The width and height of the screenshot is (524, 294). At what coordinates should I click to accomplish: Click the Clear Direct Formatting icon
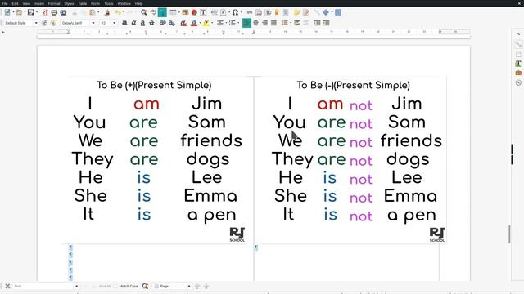click(x=183, y=23)
